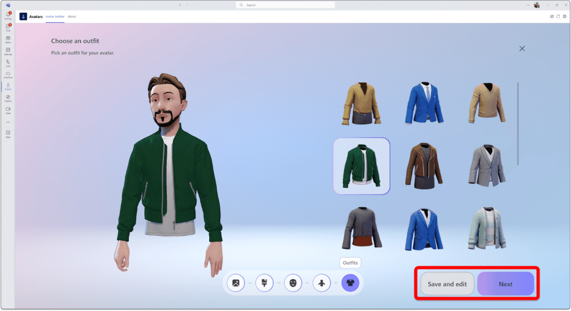571x311 pixels.
Task: Click the 'Choose an outfit' heading
Action: [x=75, y=41]
